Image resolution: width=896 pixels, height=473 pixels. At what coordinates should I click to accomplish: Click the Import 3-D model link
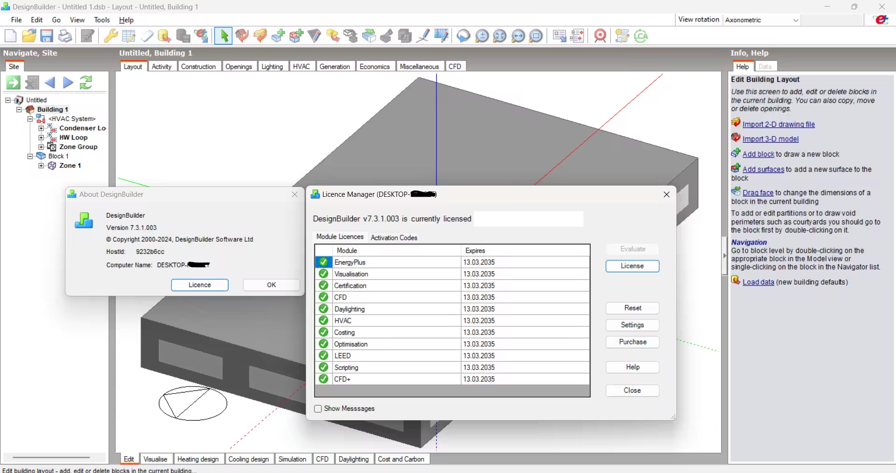click(771, 139)
